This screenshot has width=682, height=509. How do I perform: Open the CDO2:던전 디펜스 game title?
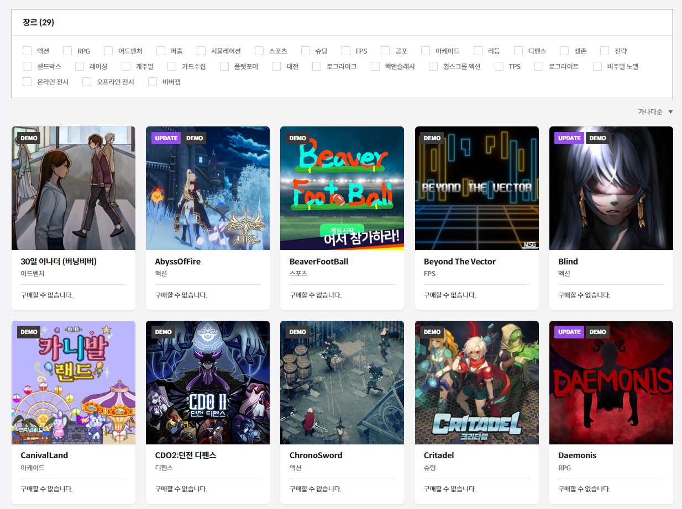point(186,455)
